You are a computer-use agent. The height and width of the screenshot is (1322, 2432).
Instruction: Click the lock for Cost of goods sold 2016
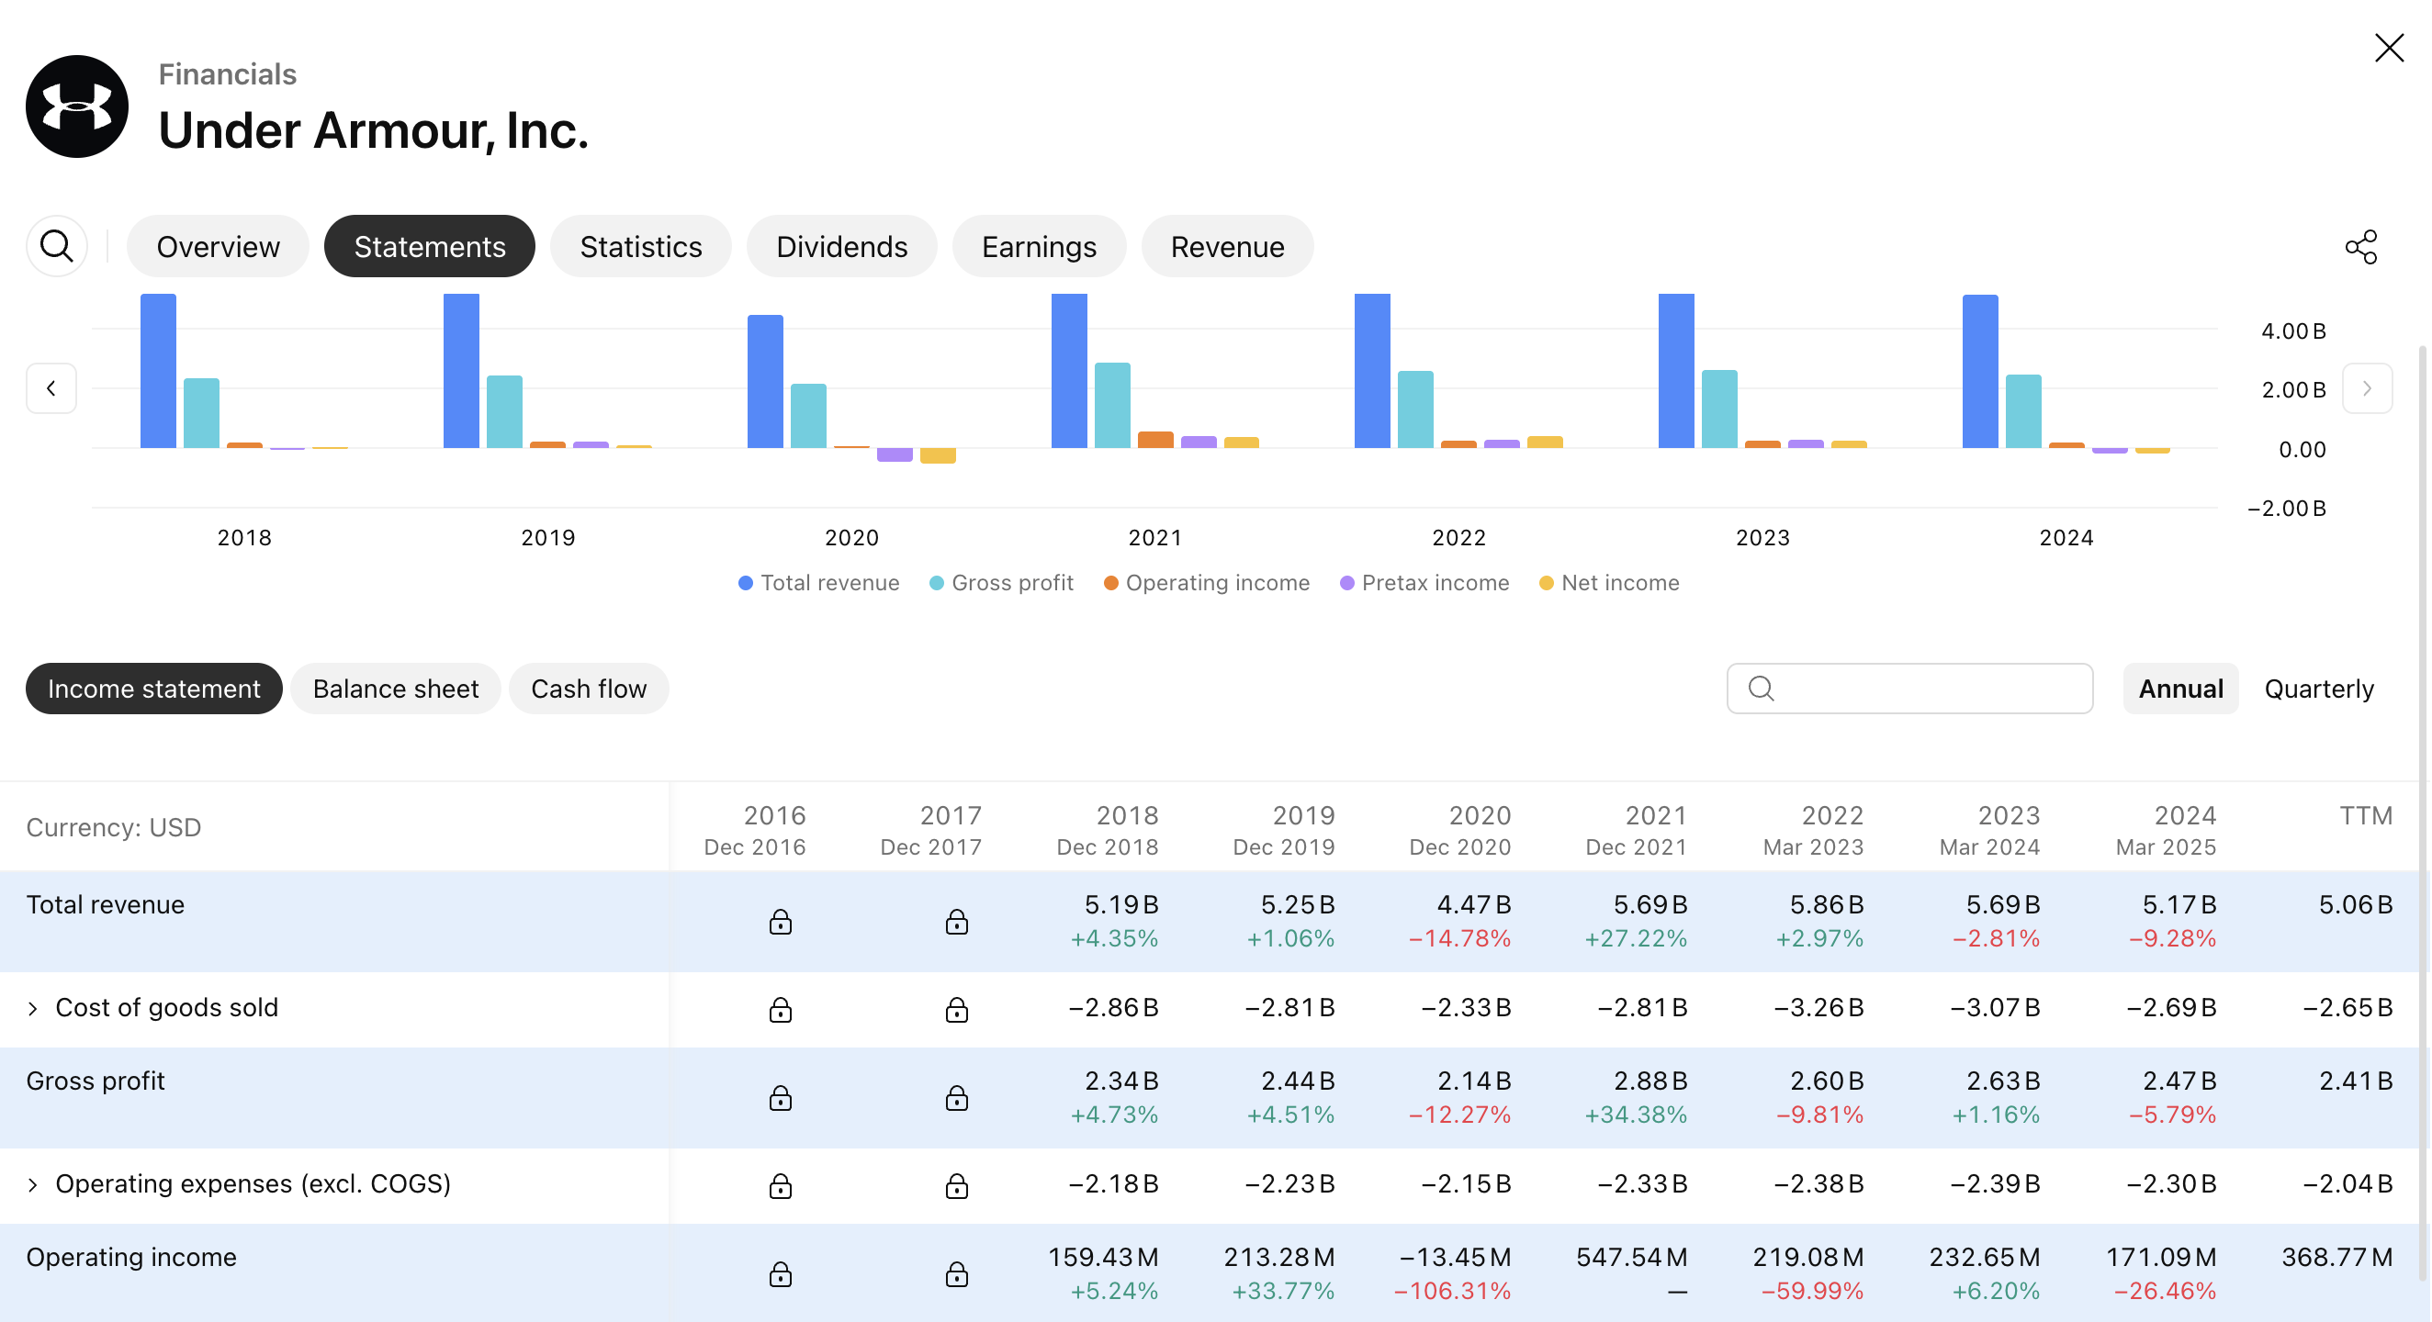tap(780, 1010)
